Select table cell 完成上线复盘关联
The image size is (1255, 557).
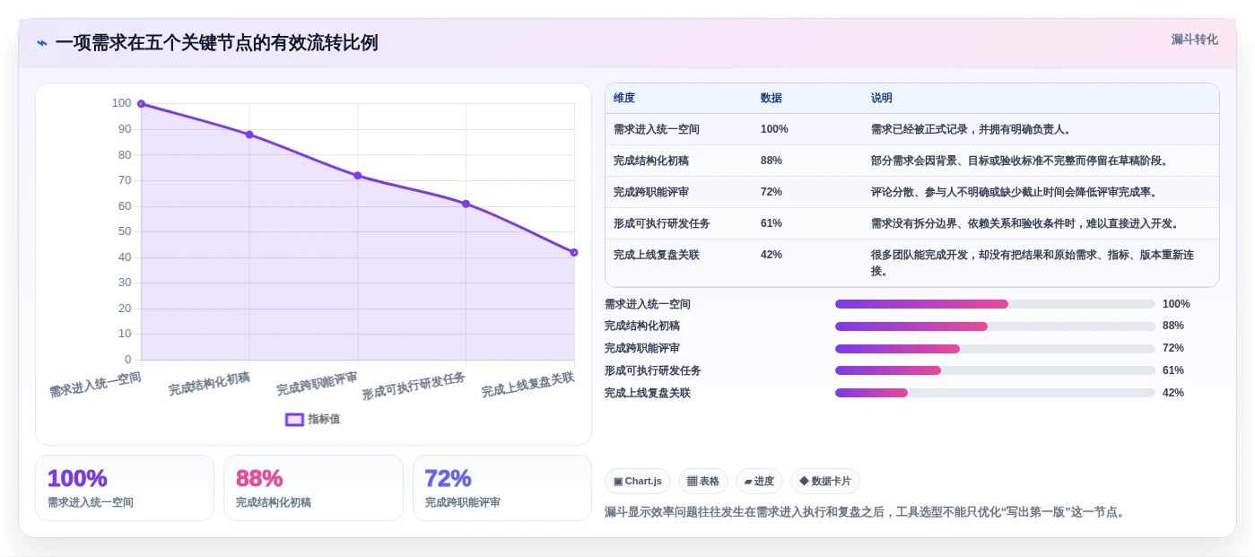click(657, 255)
